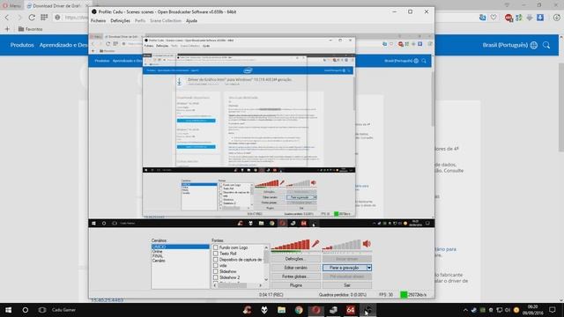Click globe icon beside Brasil (Português)
This screenshot has height=317, width=564.
click(x=534, y=45)
